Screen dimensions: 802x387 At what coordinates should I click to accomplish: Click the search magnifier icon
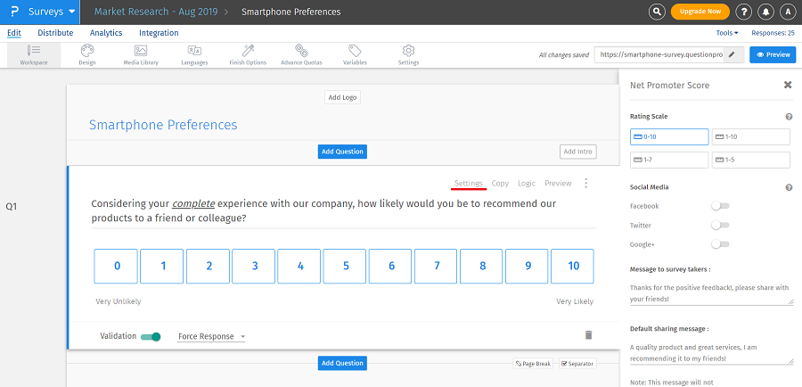[x=657, y=12]
